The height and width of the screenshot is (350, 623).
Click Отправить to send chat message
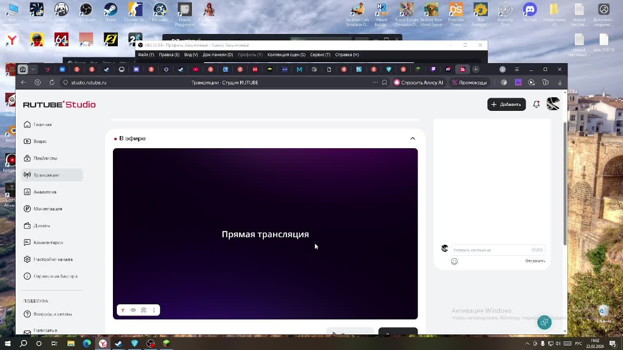click(535, 261)
